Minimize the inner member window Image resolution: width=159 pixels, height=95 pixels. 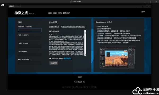point(137,7)
